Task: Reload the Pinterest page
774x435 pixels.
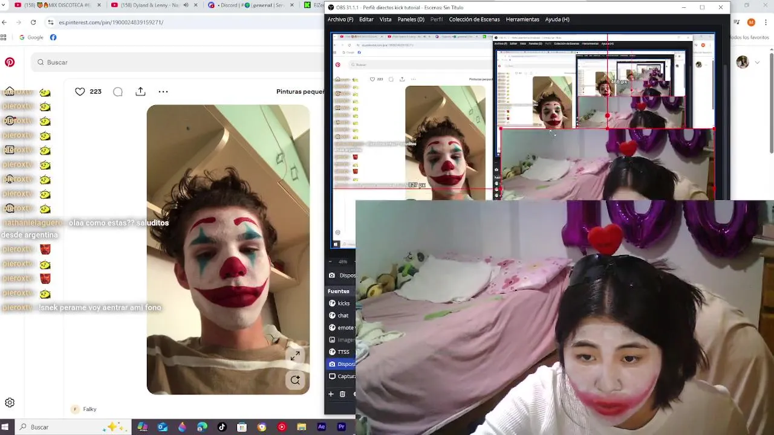Action: coord(33,22)
